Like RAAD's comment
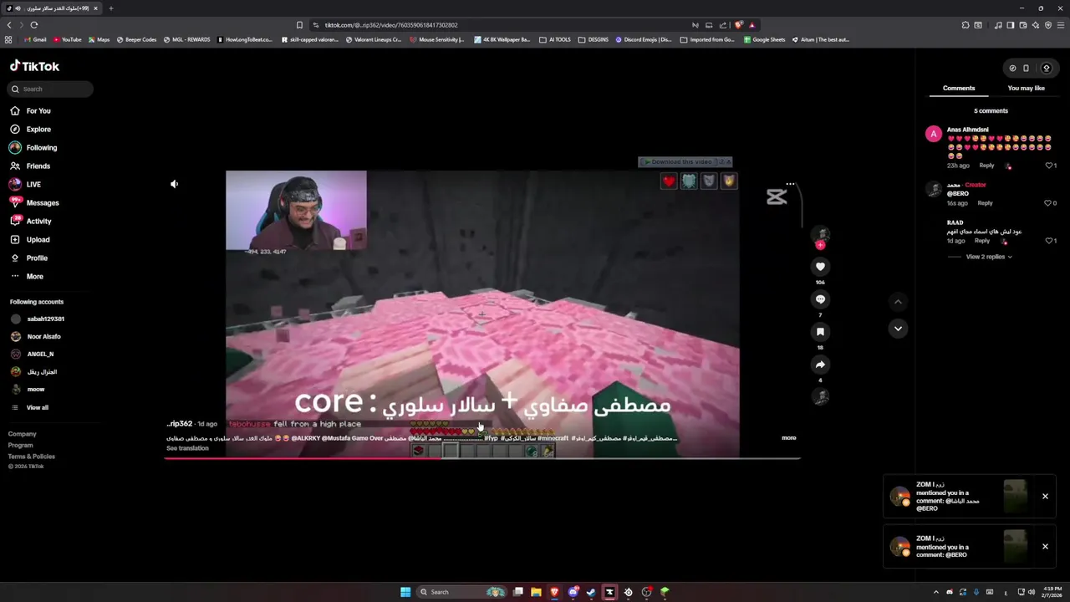The image size is (1070, 602). (1049, 241)
